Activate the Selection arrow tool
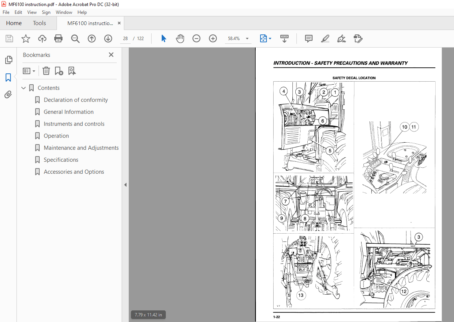The width and height of the screenshot is (454, 322). [x=164, y=38]
